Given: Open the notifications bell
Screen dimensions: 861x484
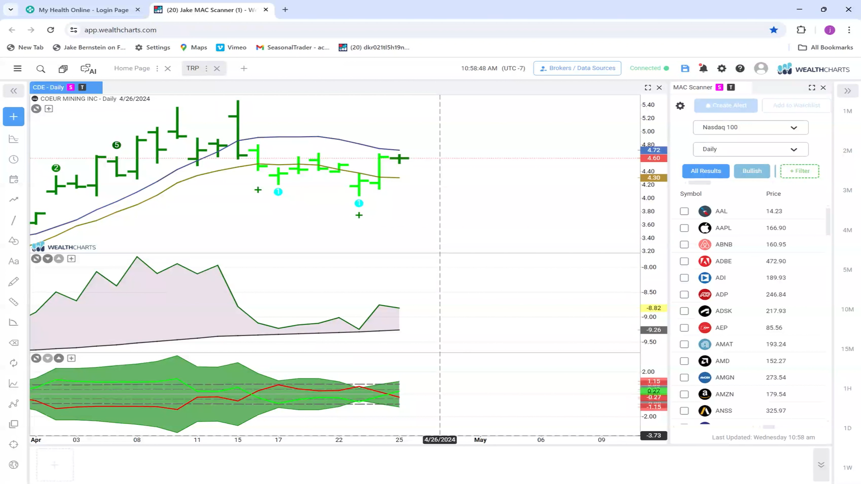Looking at the screenshot, I should [703, 68].
